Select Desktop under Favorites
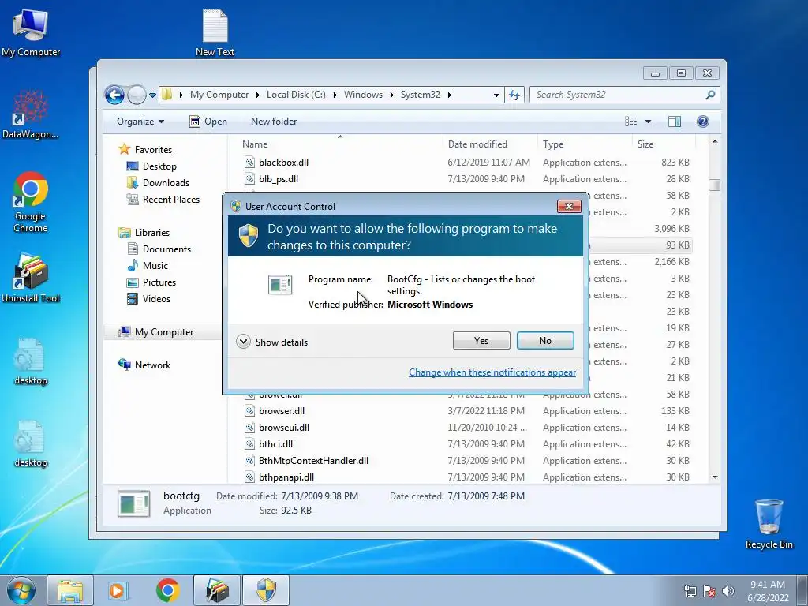The height and width of the screenshot is (606, 808). pyautogui.click(x=151, y=166)
